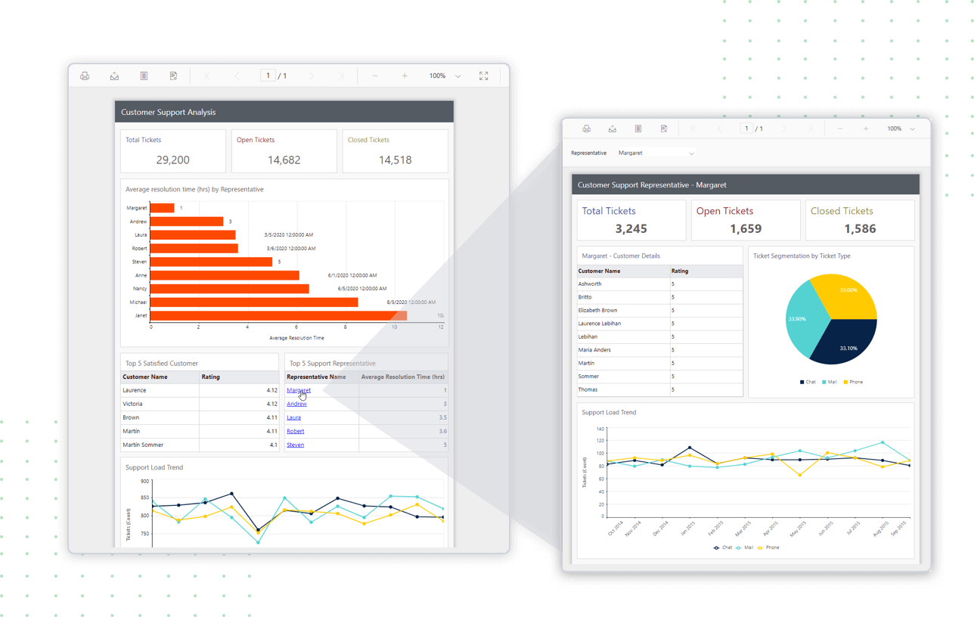The width and height of the screenshot is (974, 617).
Task: Click Representative Name column header
Action: pyautogui.click(x=321, y=377)
